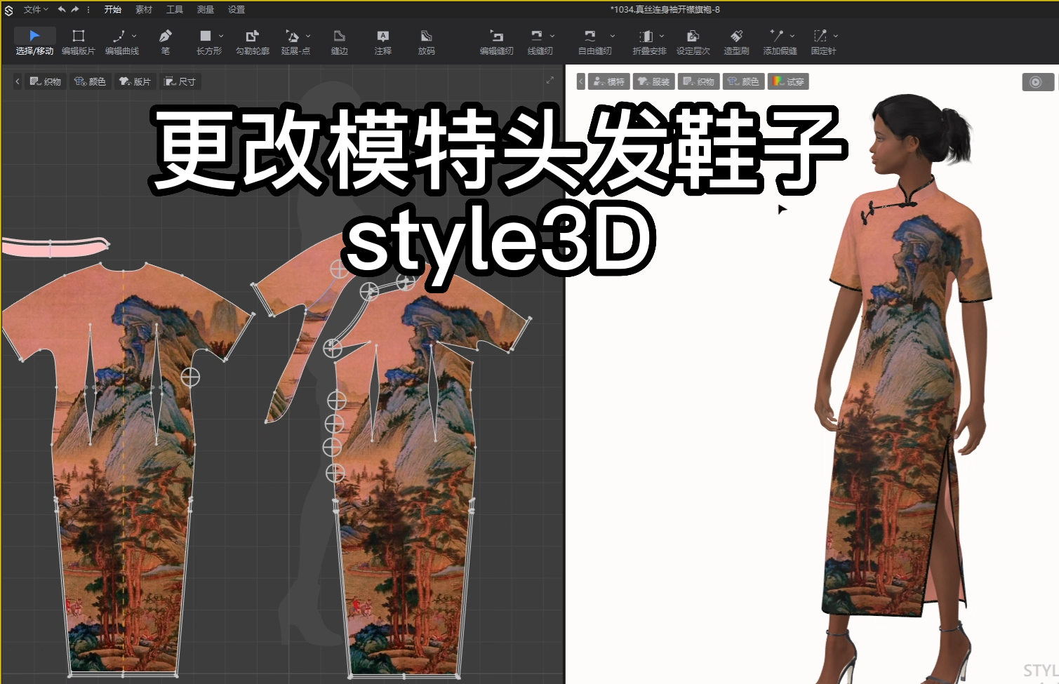1059x684 pixels.
Task: Collapse the 3D display options bar
Action: point(581,81)
